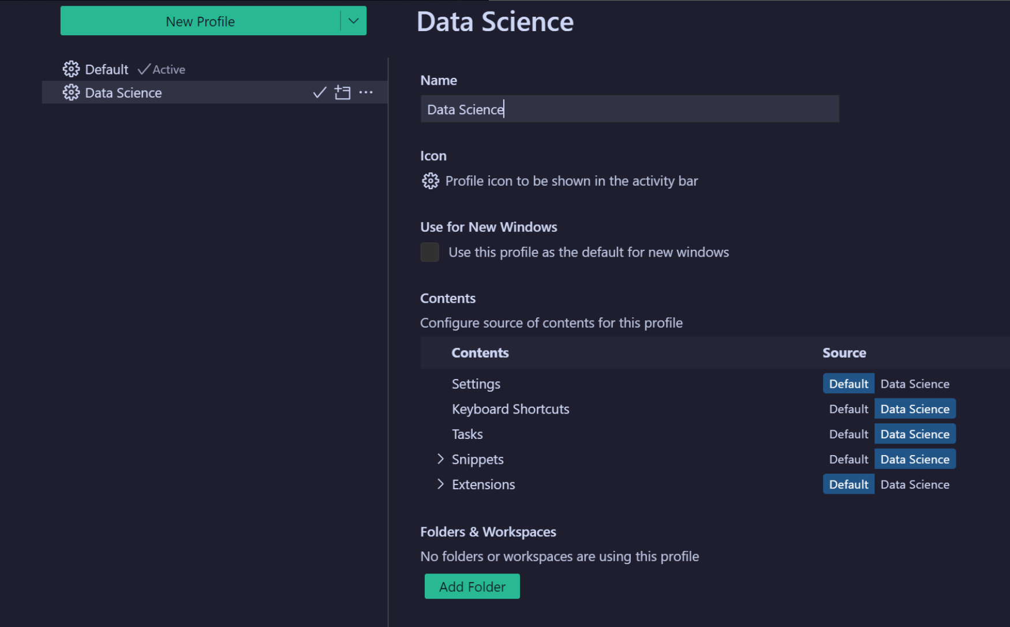Switch Keyboard Shortcuts source to Default
Image resolution: width=1010 pixels, height=627 pixels.
pyautogui.click(x=848, y=408)
